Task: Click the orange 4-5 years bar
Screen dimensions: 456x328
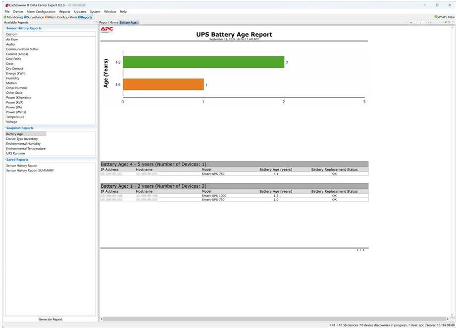Action: [x=163, y=84]
